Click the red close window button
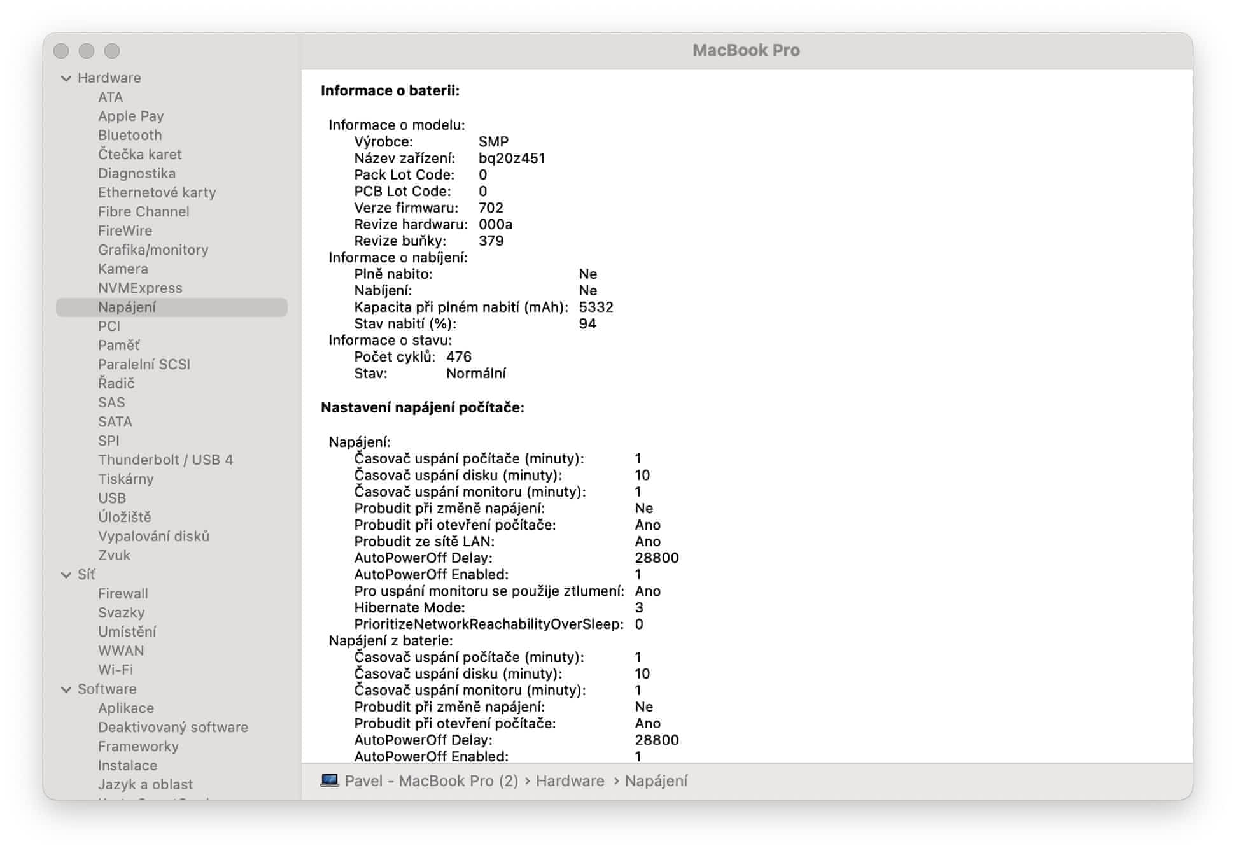 (61, 51)
